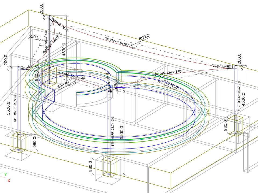The height and width of the screenshot is (193, 258).
Task: Click the ST1-MSRR193.7x10.0 label on center column
Action: click(113, 131)
